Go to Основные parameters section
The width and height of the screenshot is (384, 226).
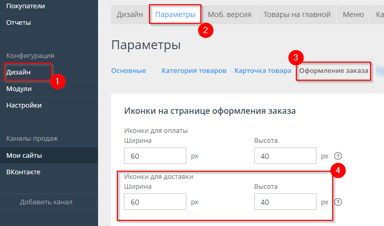click(128, 70)
